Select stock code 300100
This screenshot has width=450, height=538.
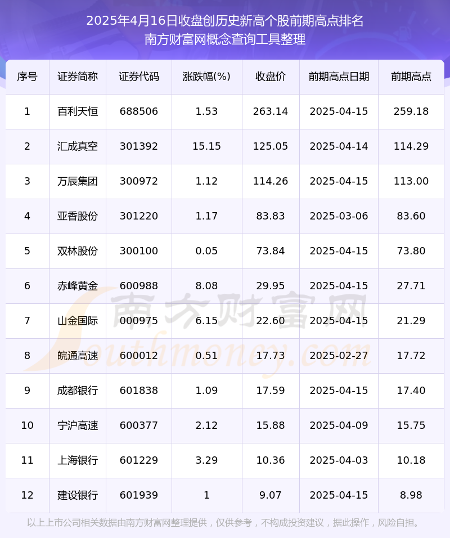click(x=139, y=251)
